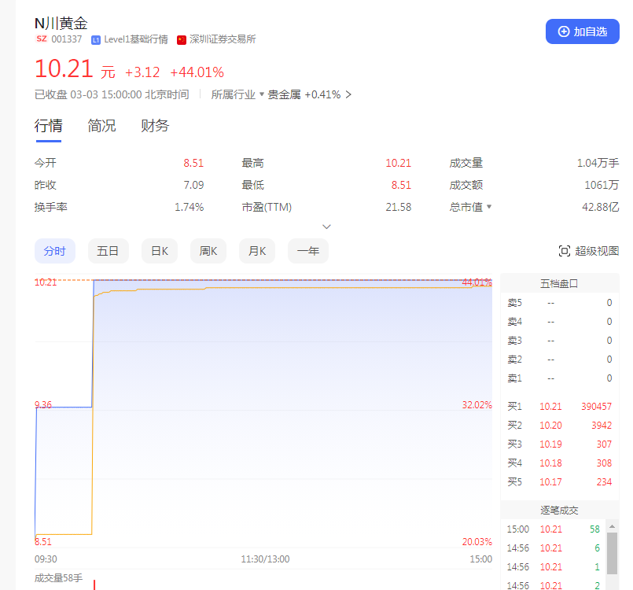This screenshot has width=633, height=590.
Task: Select the 分时 chart period
Action: coord(54,251)
